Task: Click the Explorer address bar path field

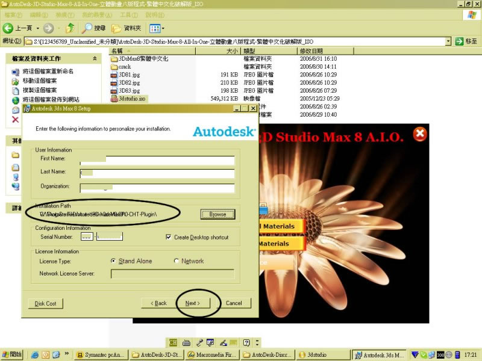Action: (x=235, y=42)
